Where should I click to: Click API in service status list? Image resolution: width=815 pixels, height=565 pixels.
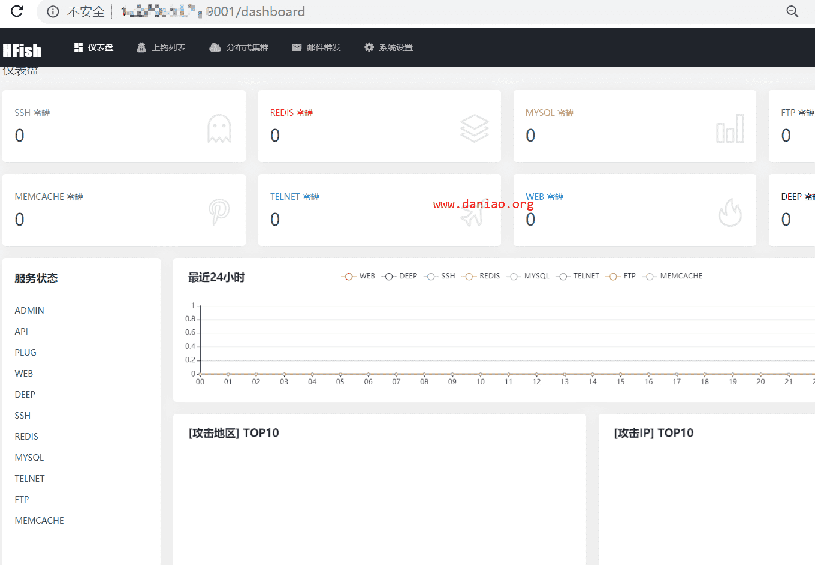pos(22,332)
